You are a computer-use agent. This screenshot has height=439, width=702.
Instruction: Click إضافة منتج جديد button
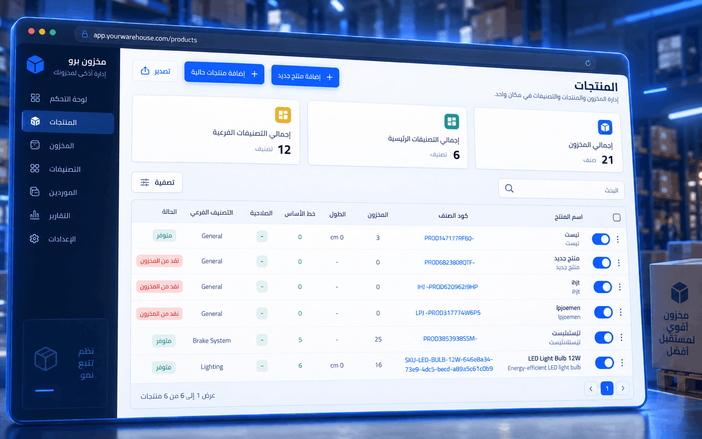tap(305, 77)
